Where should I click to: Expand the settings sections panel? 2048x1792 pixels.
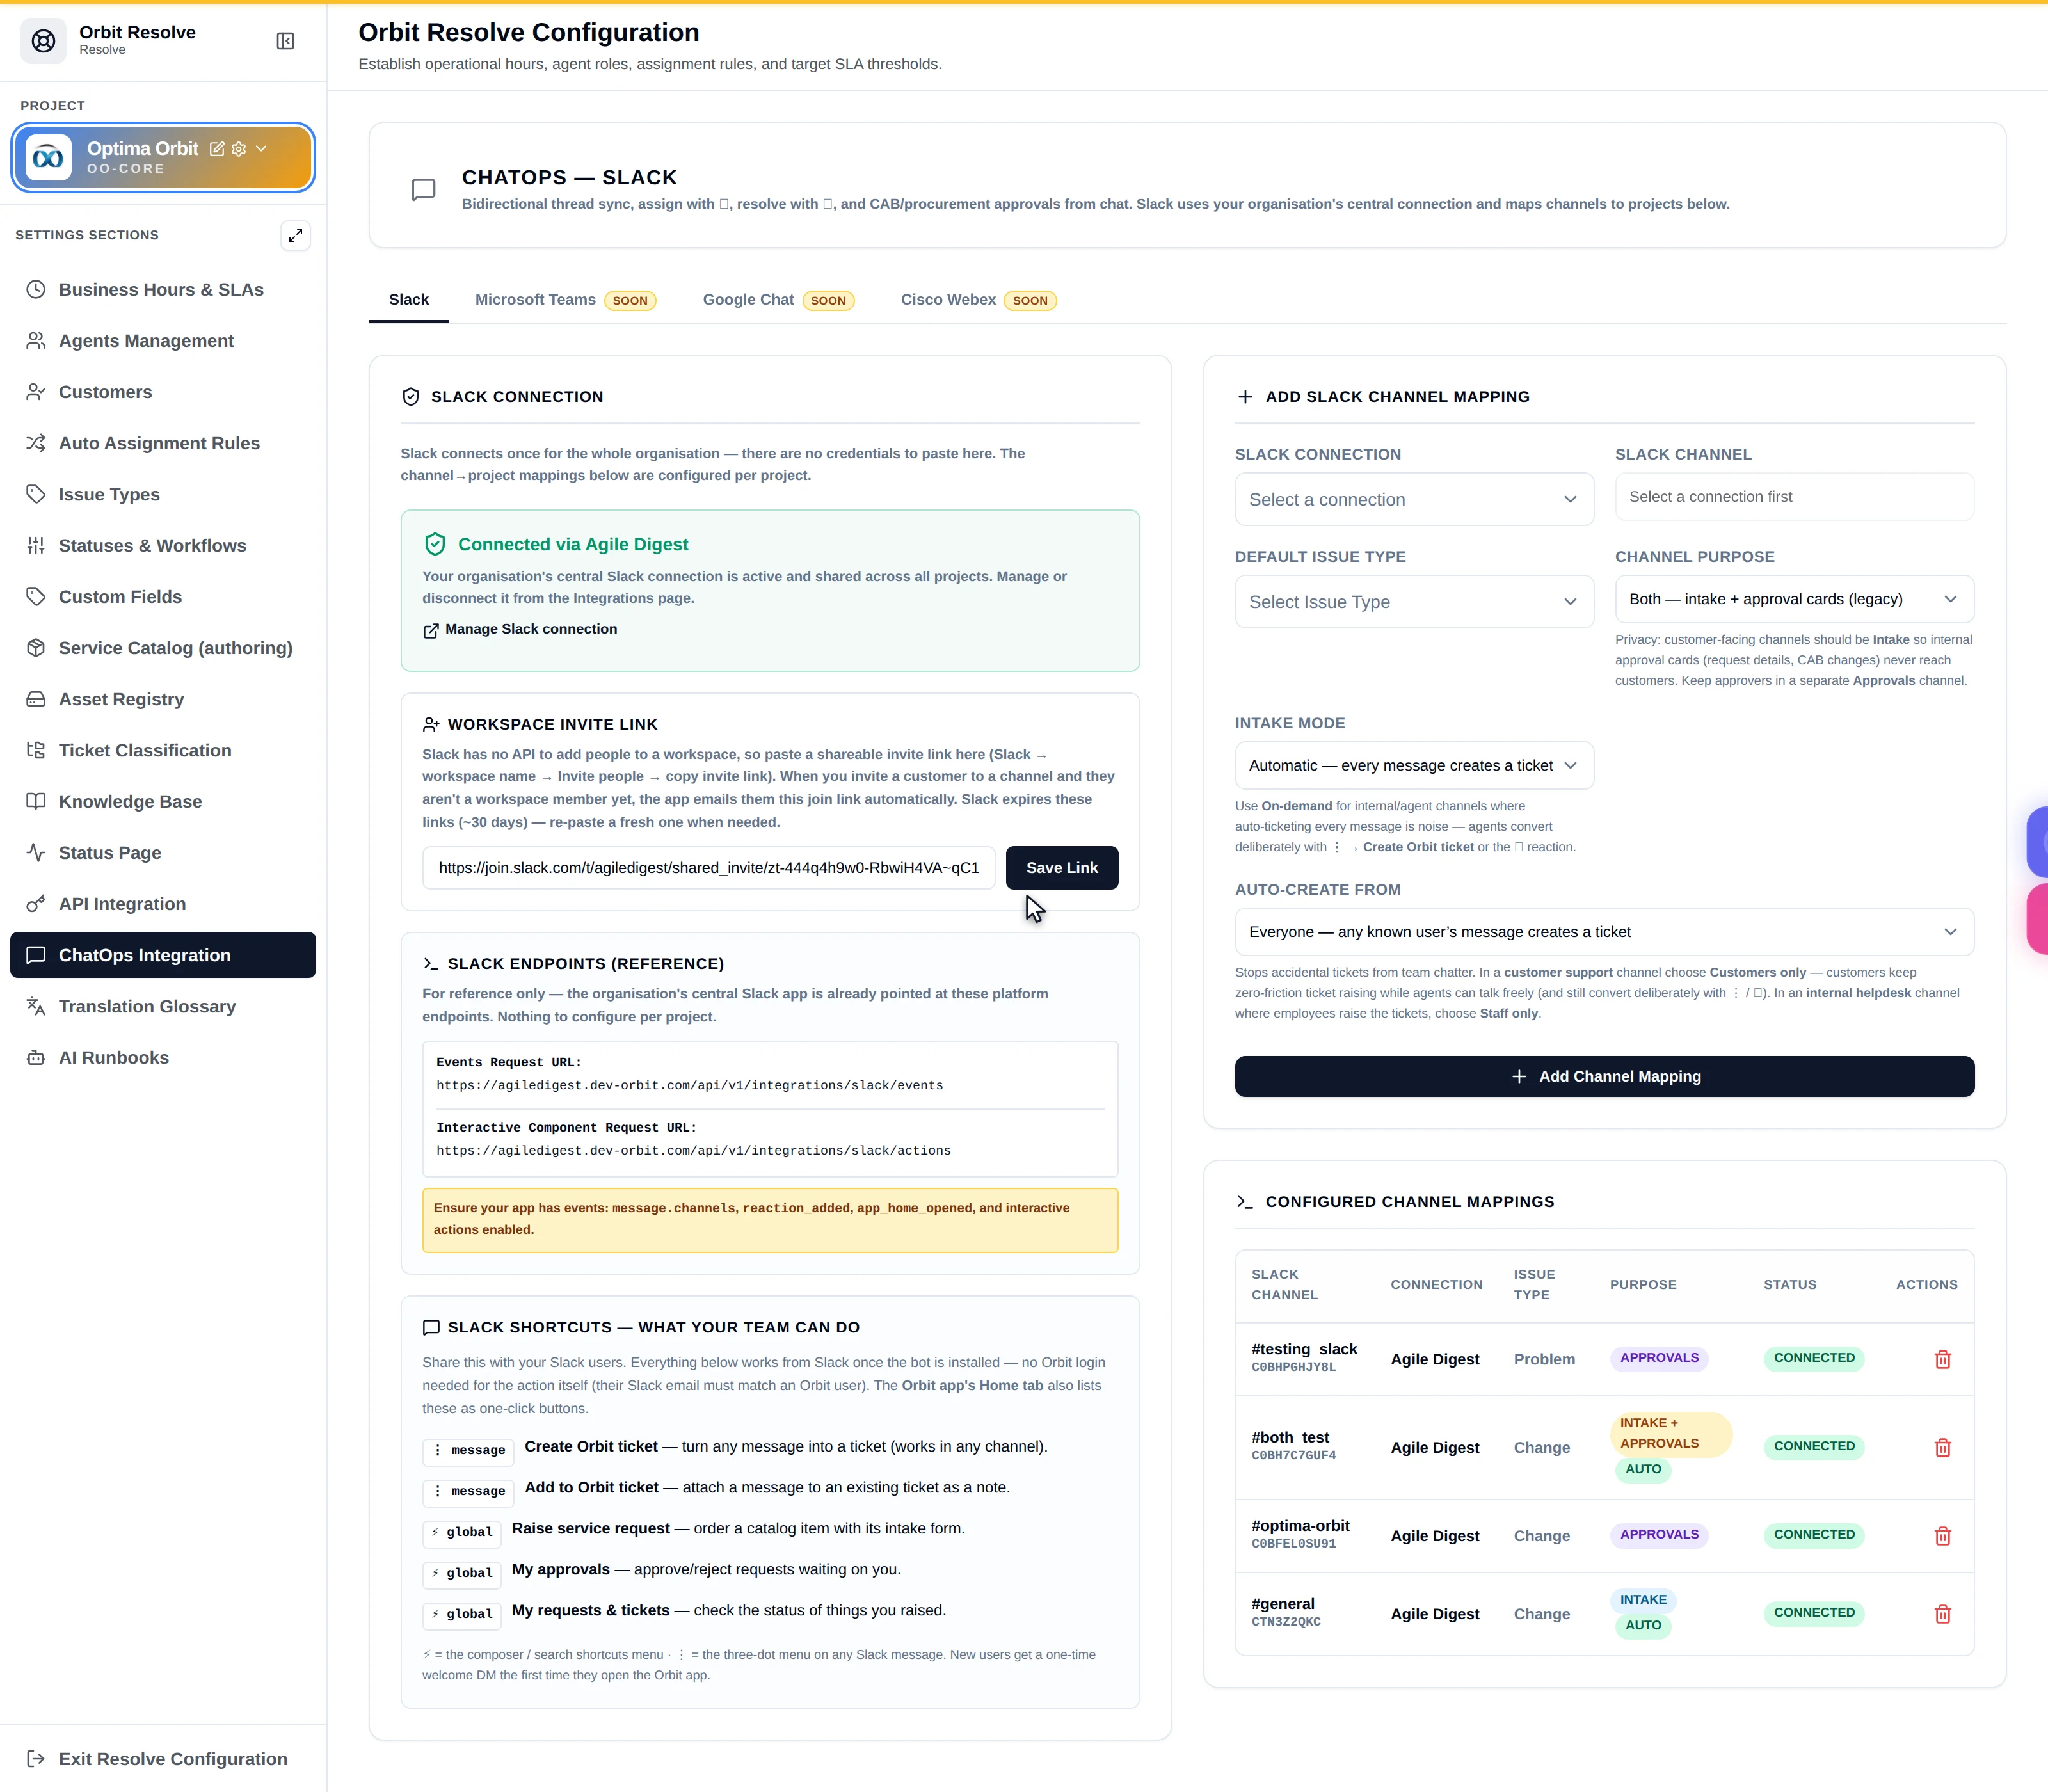[295, 235]
